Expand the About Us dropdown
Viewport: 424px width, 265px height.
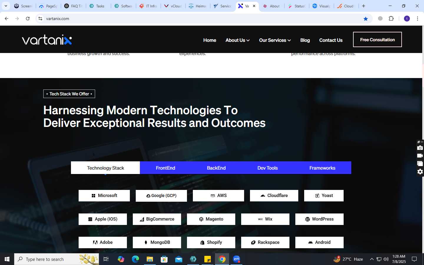(237, 40)
